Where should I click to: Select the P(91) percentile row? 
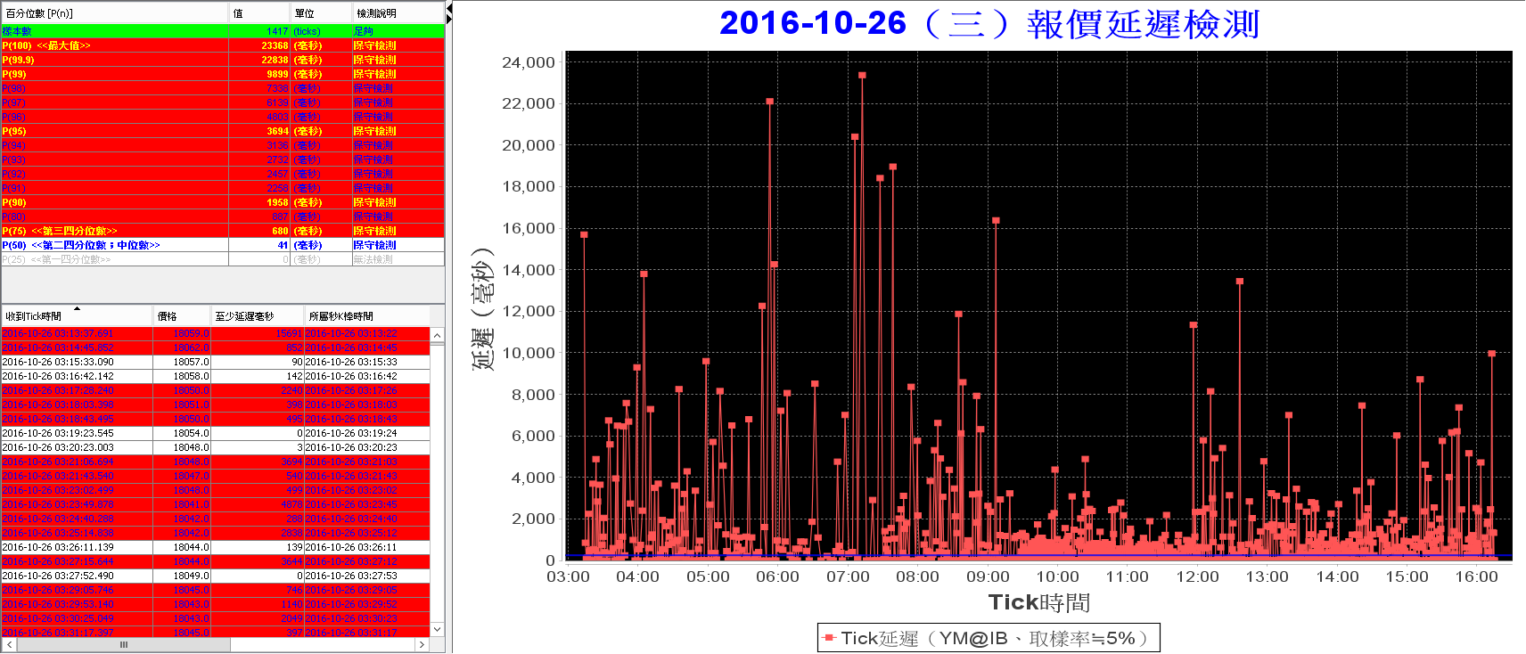(x=223, y=188)
